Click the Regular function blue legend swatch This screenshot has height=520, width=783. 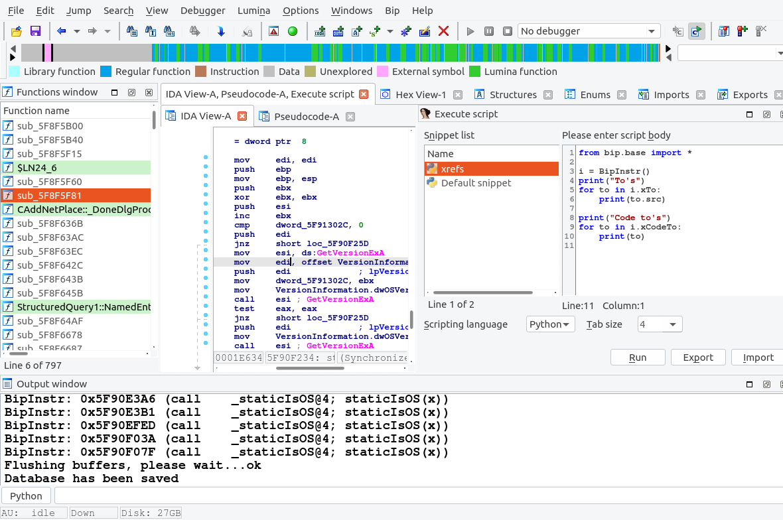pyautogui.click(x=106, y=72)
